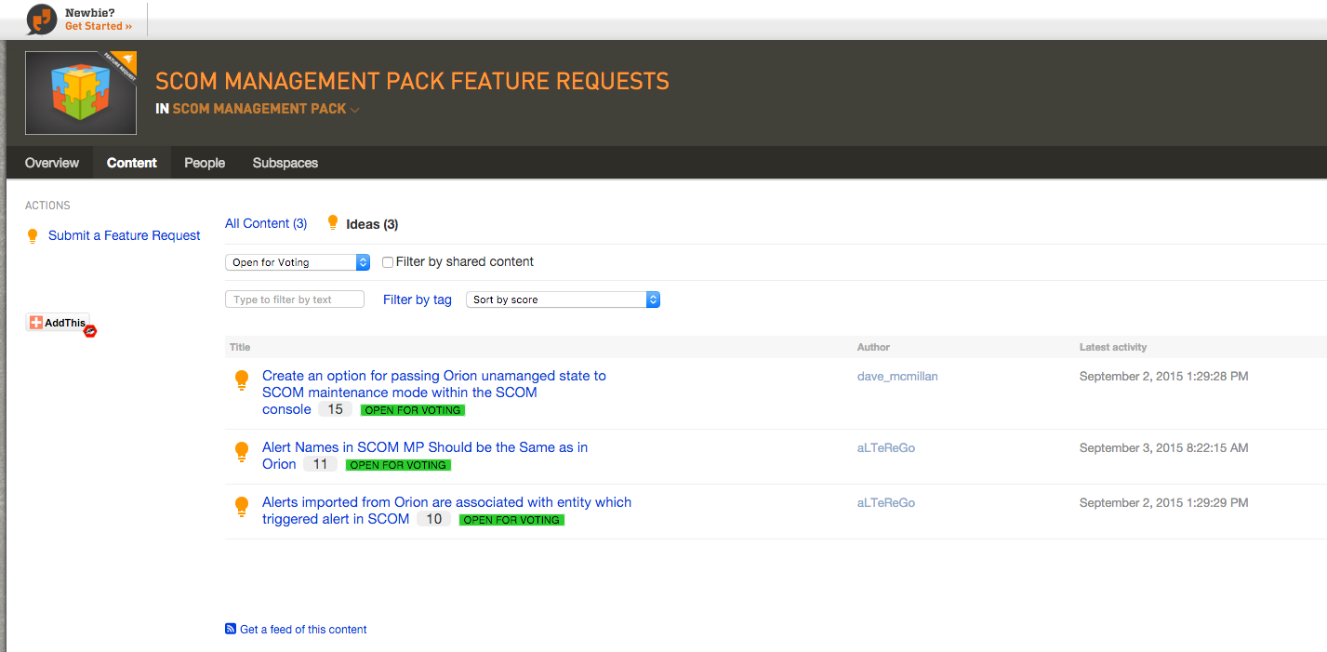This screenshot has width=1327, height=652.
Task: Click the lightbulb icon for Orion unmanaged state idea
Action: [242, 380]
